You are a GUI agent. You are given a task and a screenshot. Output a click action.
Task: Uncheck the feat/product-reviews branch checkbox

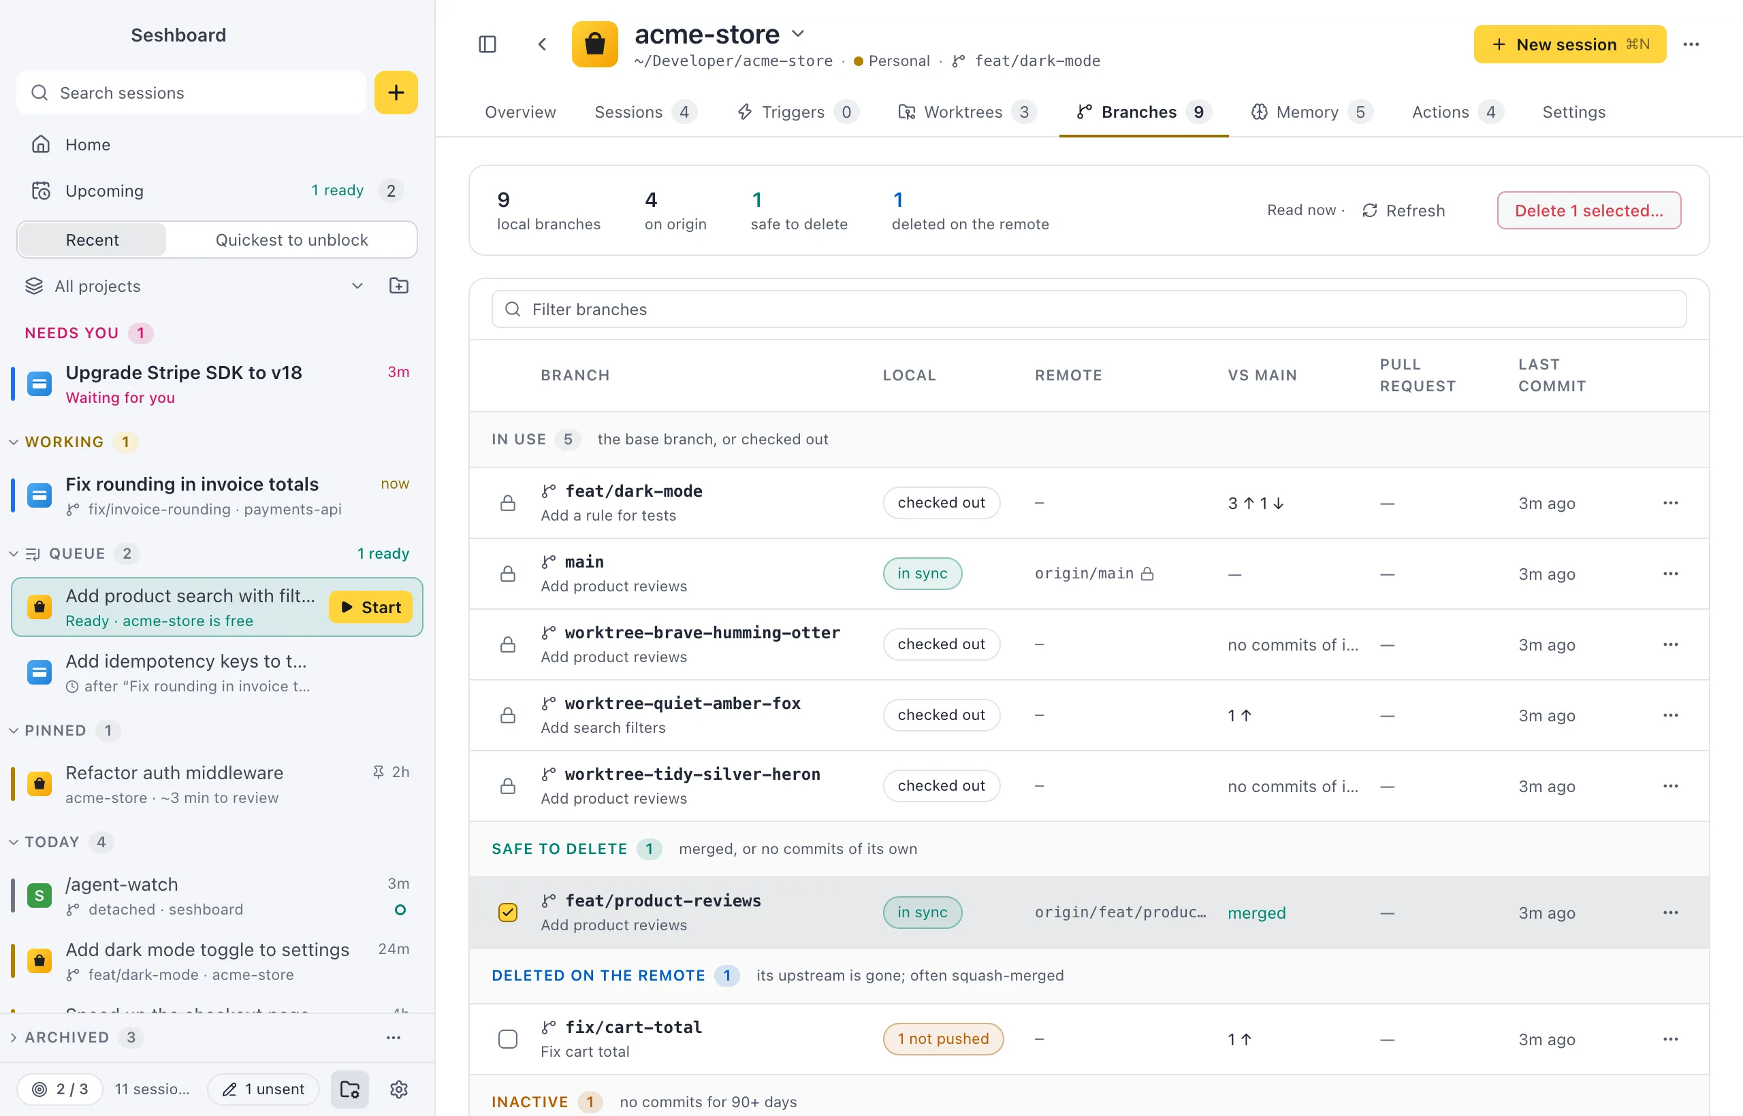click(507, 913)
